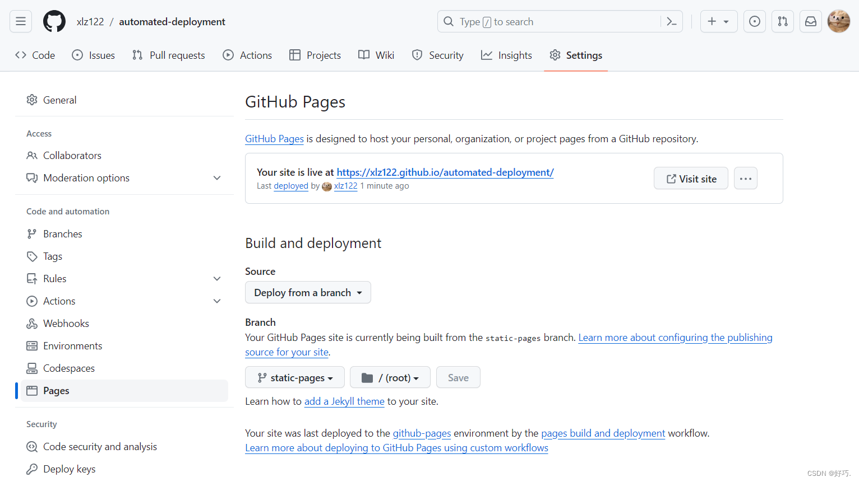Open the GitHub Pages documentation link
The width and height of the screenshot is (859, 482).
(274, 138)
